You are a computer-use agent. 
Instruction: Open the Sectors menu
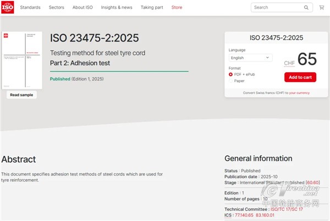(x=57, y=8)
